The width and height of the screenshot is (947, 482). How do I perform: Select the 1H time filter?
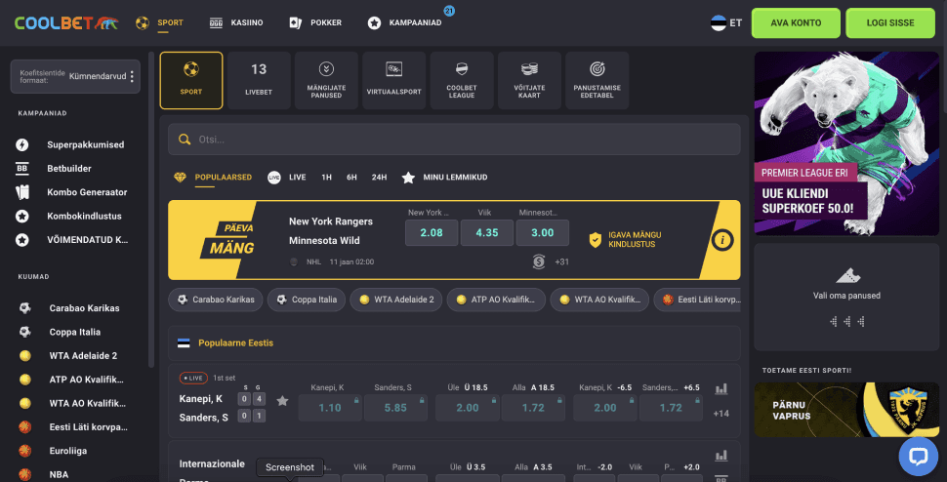(327, 178)
